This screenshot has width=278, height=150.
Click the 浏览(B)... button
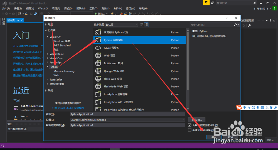tap(197, 120)
